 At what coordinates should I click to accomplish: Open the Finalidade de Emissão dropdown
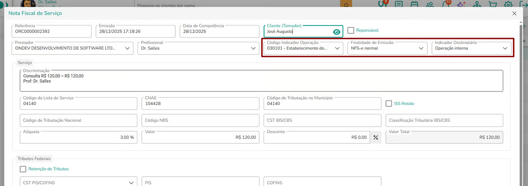click(x=421, y=48)
